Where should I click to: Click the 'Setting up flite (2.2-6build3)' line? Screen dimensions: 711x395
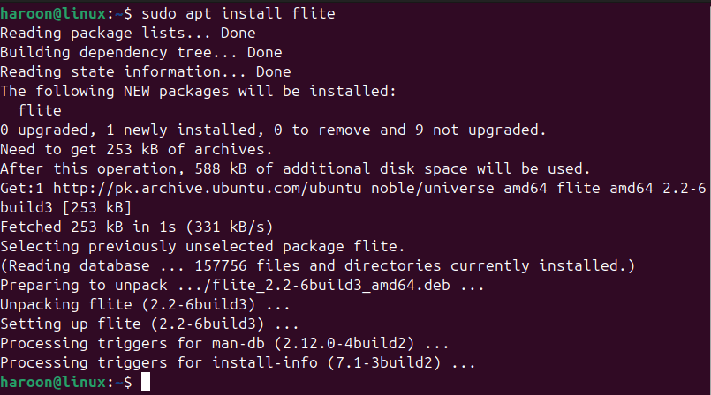(x=149, y=324)
